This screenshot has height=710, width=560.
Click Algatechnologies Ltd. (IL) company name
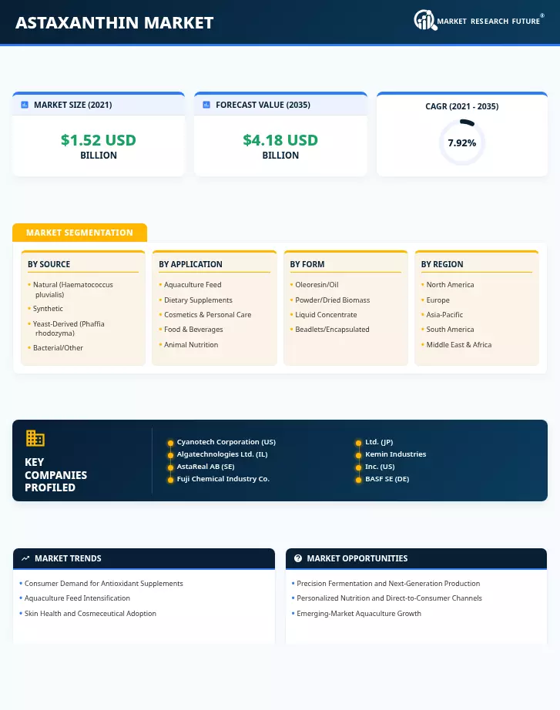[222, 454]
